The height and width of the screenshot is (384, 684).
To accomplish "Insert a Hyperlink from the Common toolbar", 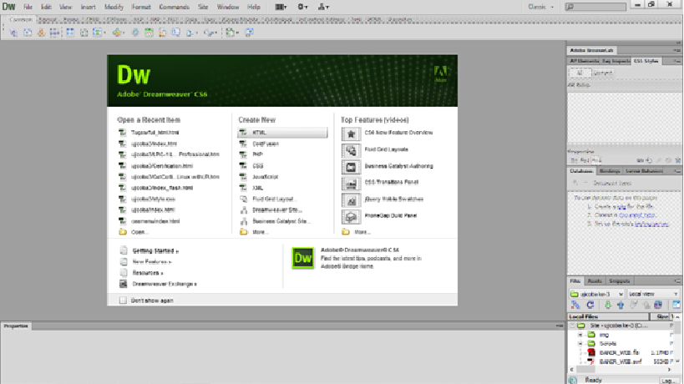I will 13,33.
